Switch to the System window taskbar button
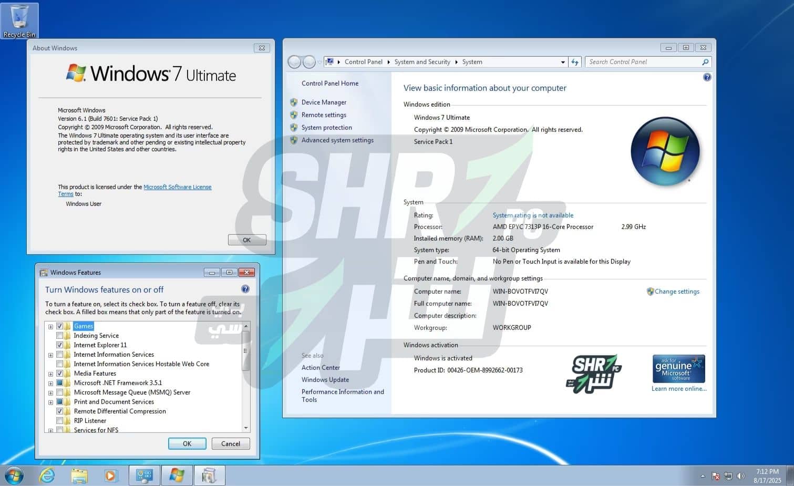Viewport: 794px width, 486px height. 145,476
